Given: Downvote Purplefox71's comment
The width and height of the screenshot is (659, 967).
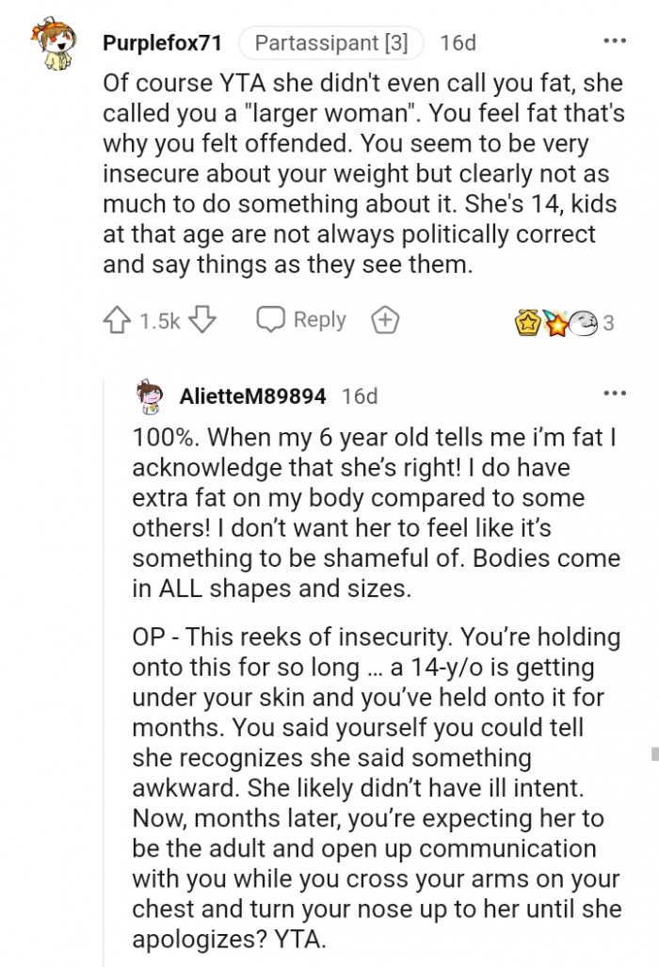Looking at the screenshot, I should [x=199, y=319].
